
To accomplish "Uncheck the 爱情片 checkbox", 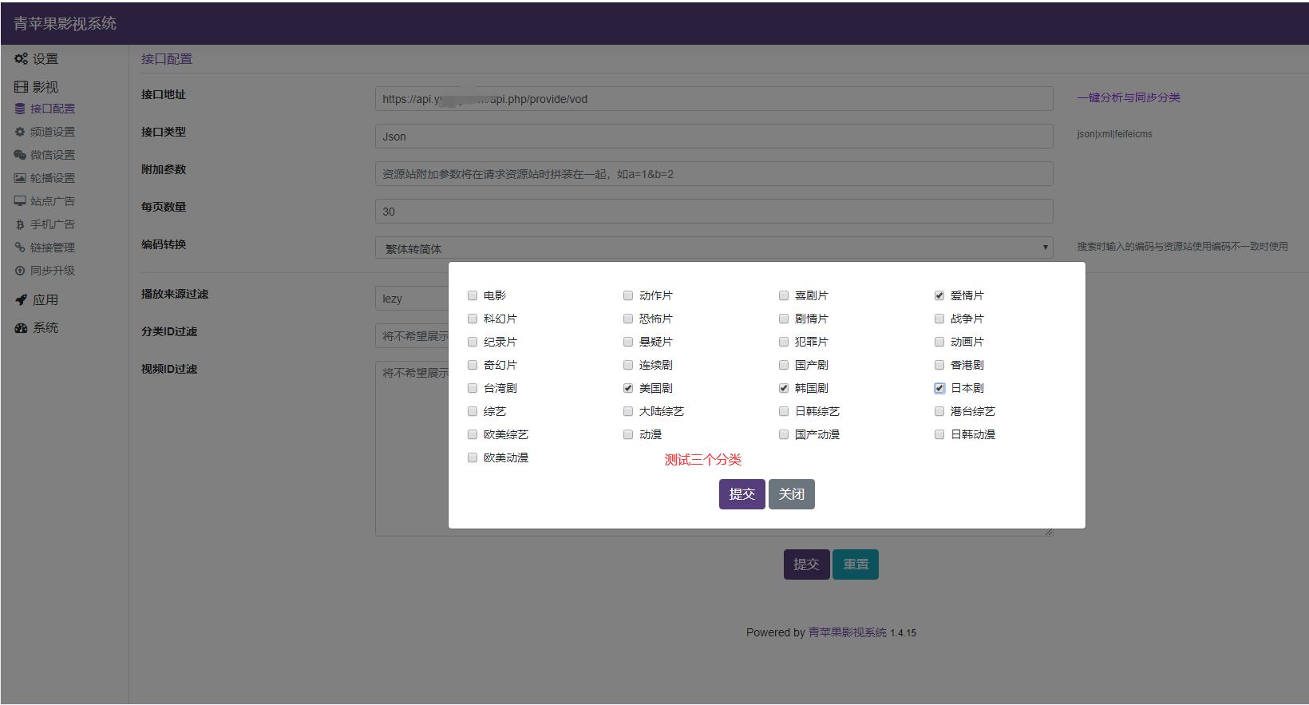I will click(x=939, y=295).
